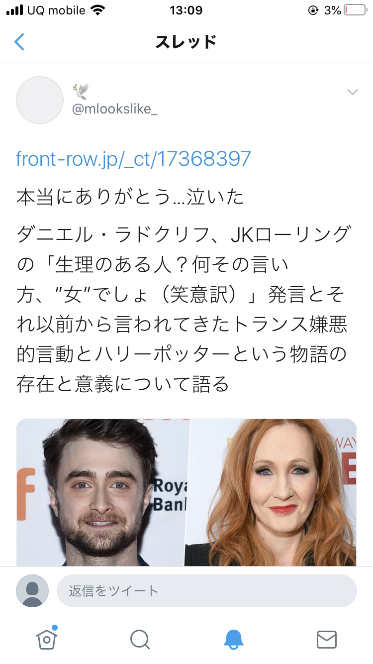Tap the 13:09 clock in status bar
This screenshot has height=664, width=373.
(x=186, y=10)
